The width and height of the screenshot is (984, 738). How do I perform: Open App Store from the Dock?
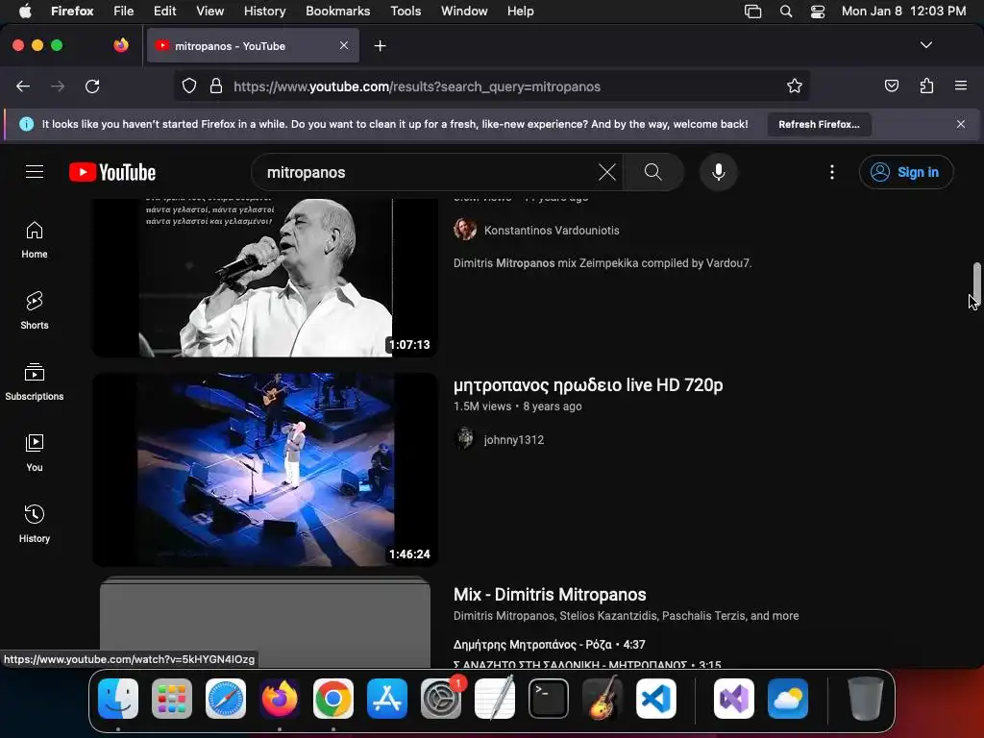[387, 699]
